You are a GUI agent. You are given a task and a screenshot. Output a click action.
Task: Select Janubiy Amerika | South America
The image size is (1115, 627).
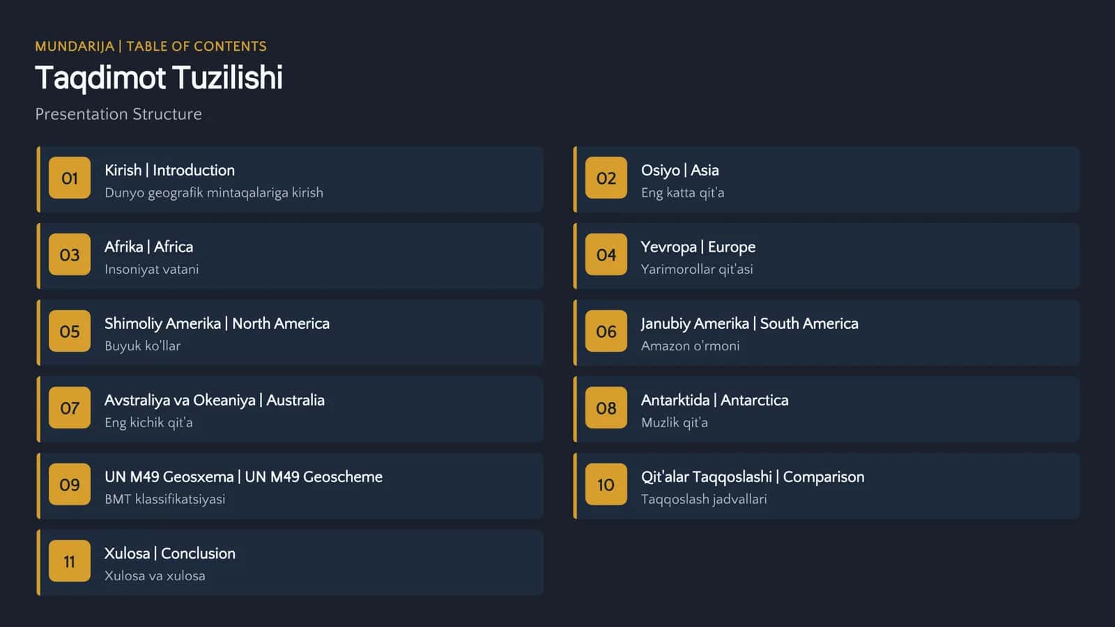tap(826, 333)
